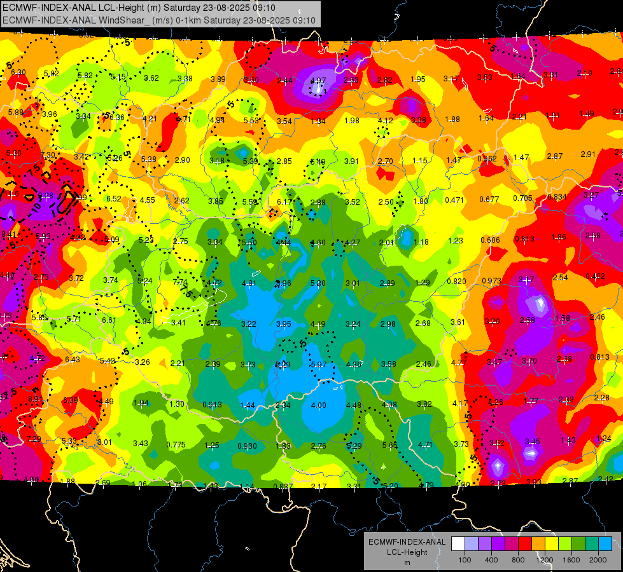Click the wind shear value 5.82

point(85,76)
